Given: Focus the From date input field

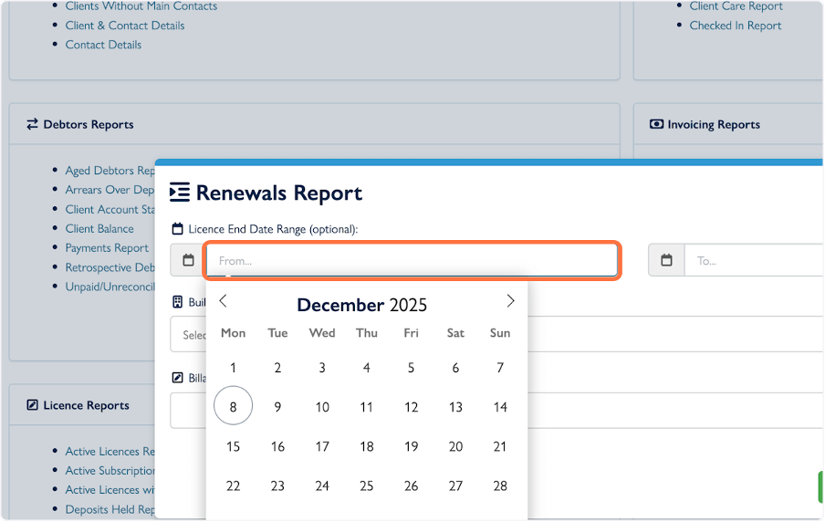Looking at the screenshot, I should (412, 261).
